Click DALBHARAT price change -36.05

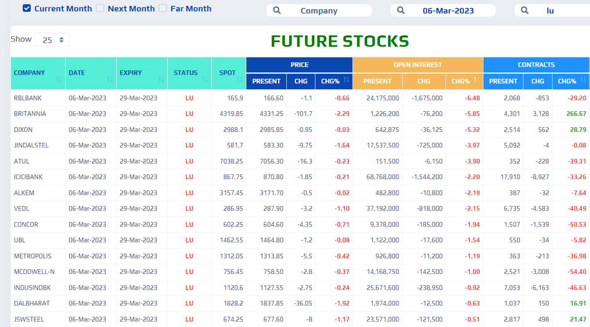[302, 303]
